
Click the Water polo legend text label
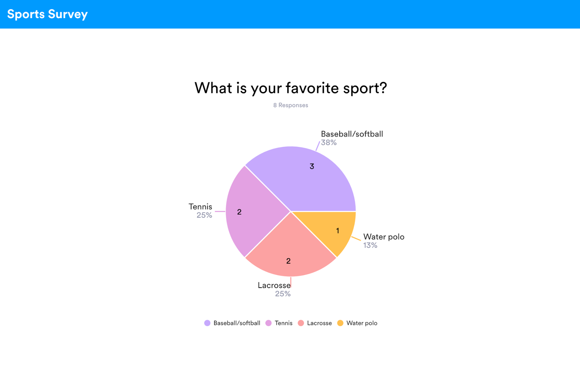pos(362,323)
